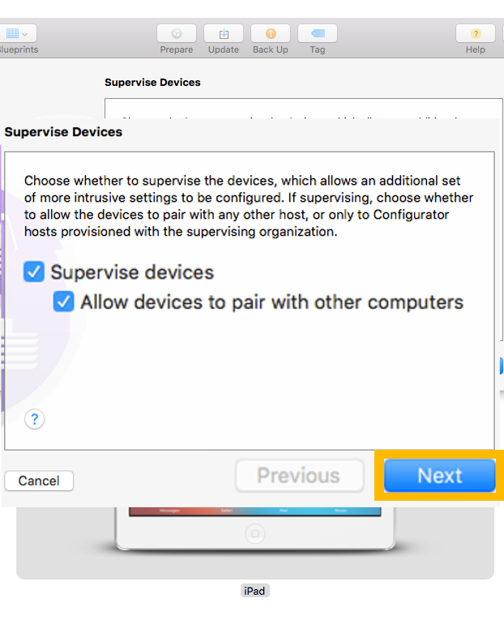Uncheck the Supervise devices checkbox

coord(34,271)
